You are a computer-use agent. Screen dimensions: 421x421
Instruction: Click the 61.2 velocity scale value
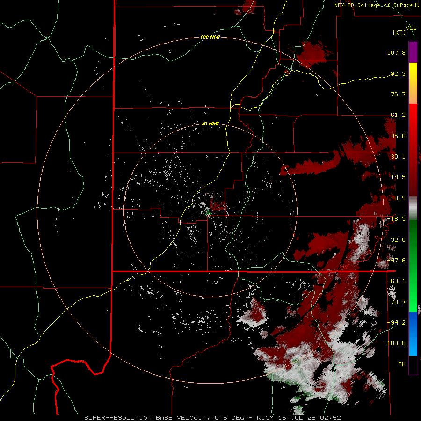(x=398, y=115)
